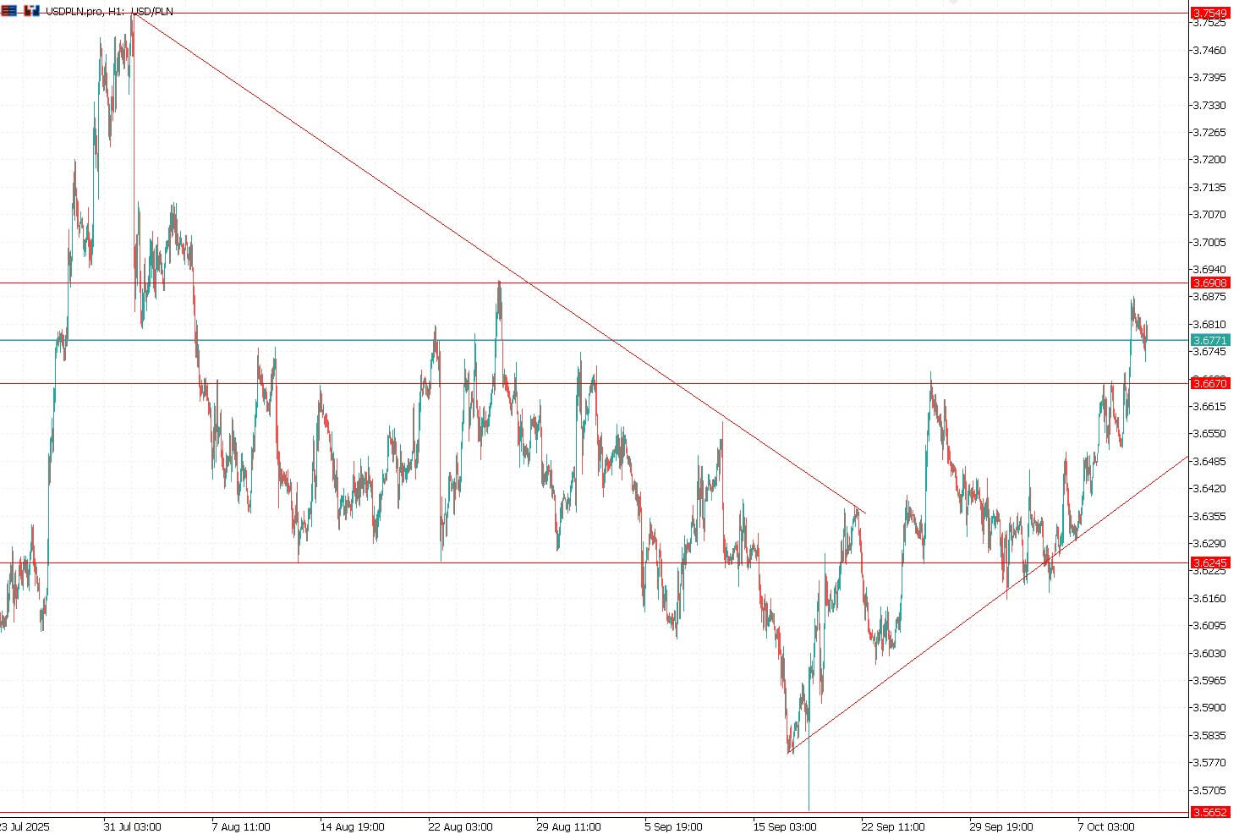The height and width of the screenshot is (834, 1239).
Task: Toggle the One Click Trading panel icon
Action: tap(31, 11)
